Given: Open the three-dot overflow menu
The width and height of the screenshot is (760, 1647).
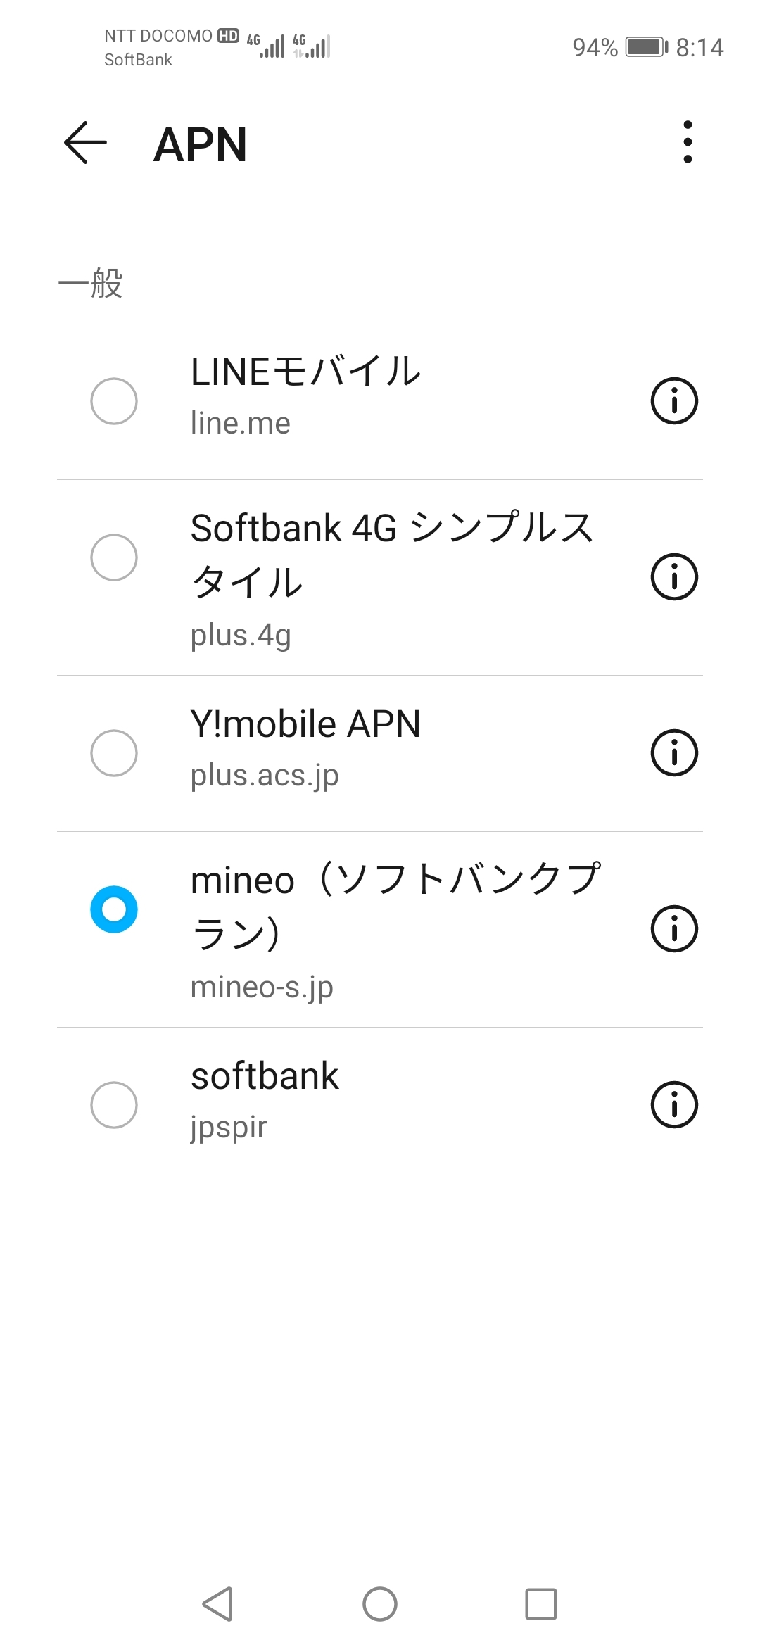Looking at the screenshot, I should pyautogui.click(x=688, y=142).
